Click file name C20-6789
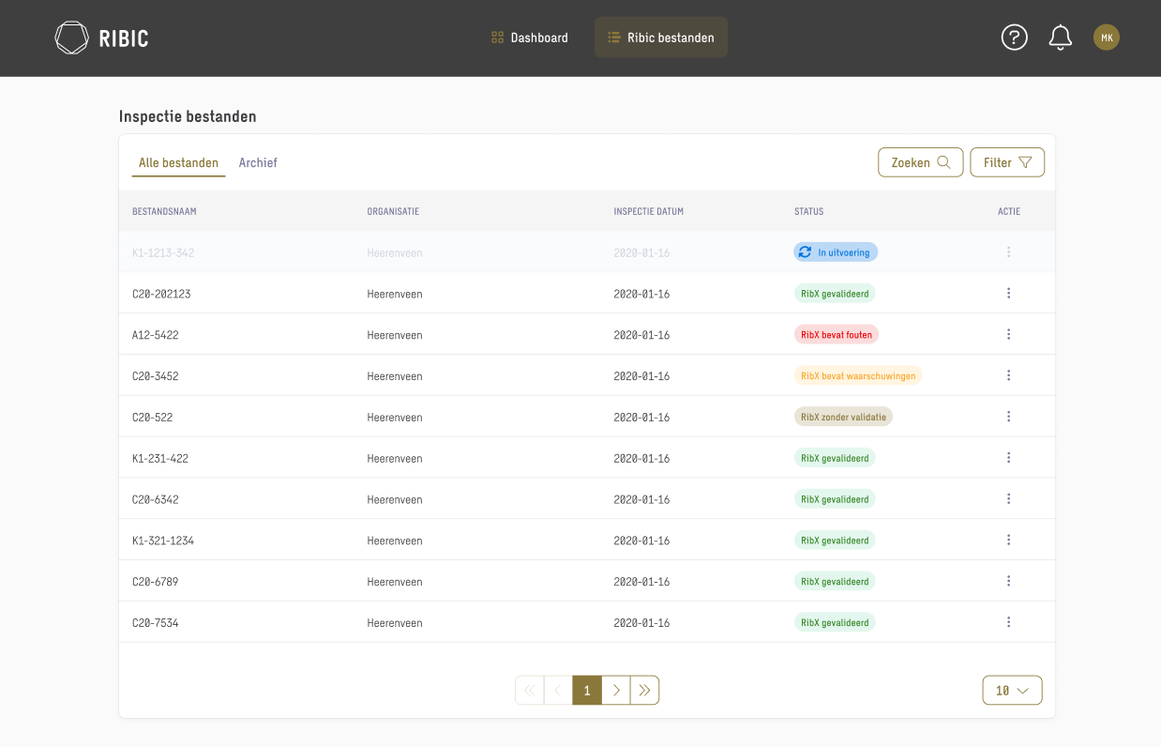 (155, 582)
